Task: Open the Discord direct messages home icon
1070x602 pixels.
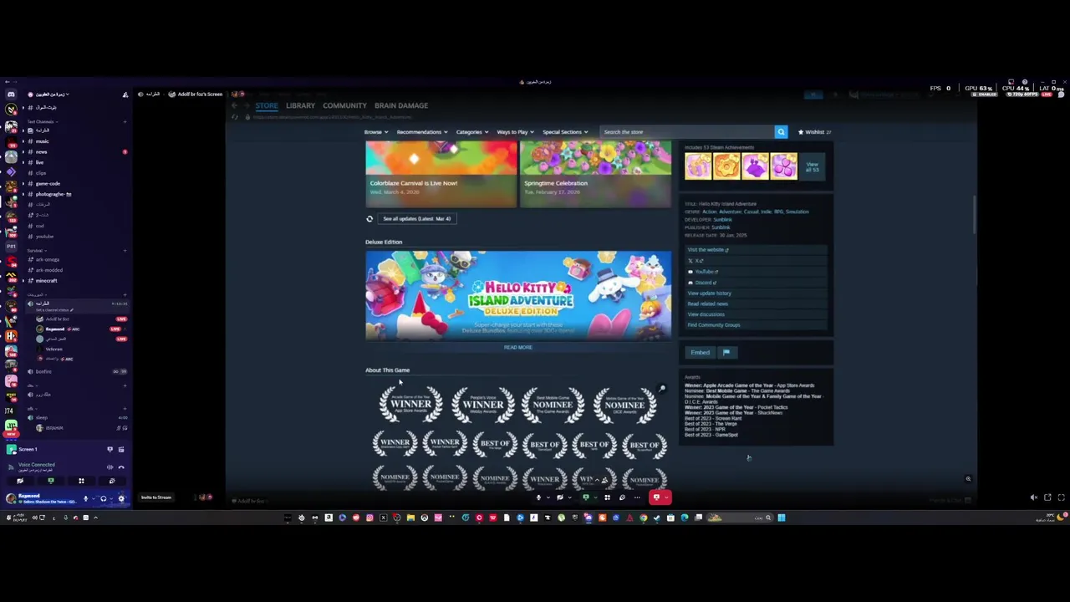Action: pyautogui.click(x=11, y=94)
